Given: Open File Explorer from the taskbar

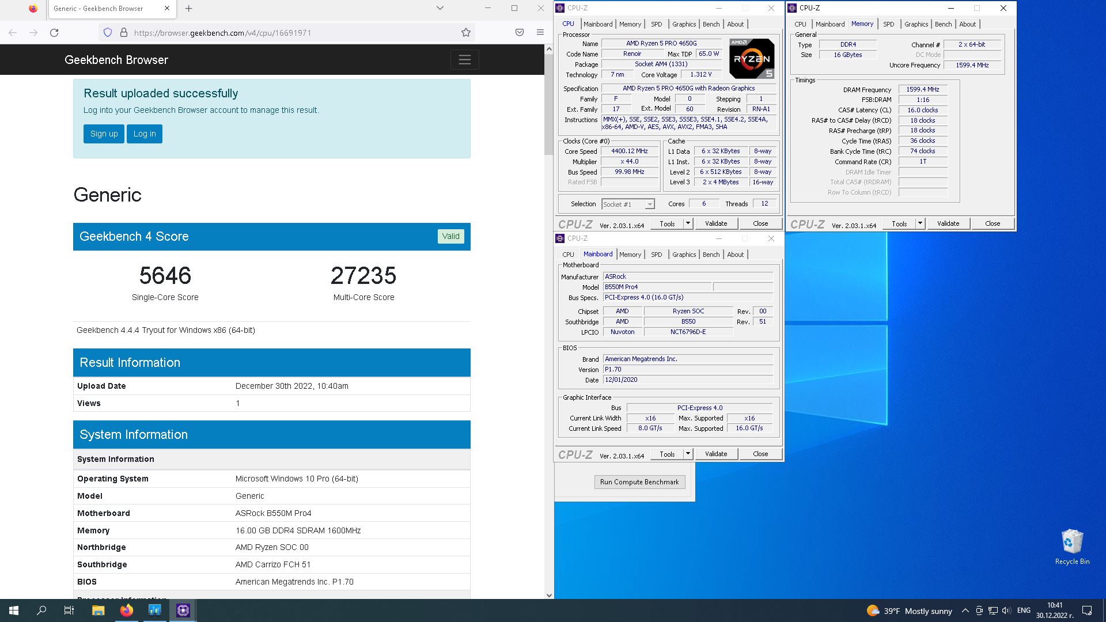Looking at the screenshot, I should pos(99,610).
